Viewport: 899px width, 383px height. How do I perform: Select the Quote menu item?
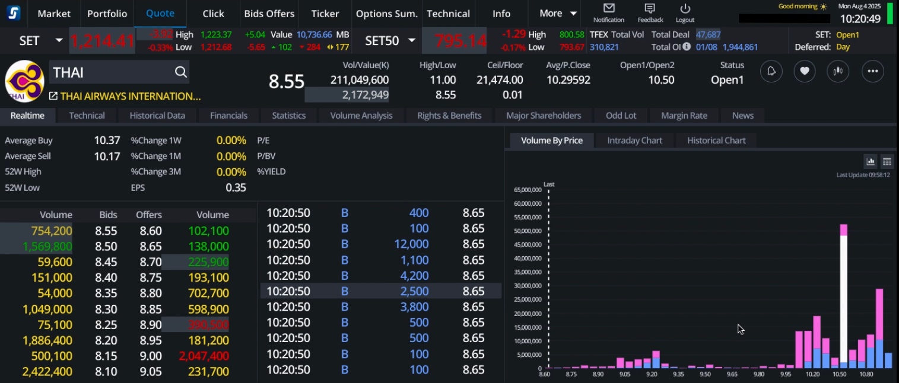[160, 13]
